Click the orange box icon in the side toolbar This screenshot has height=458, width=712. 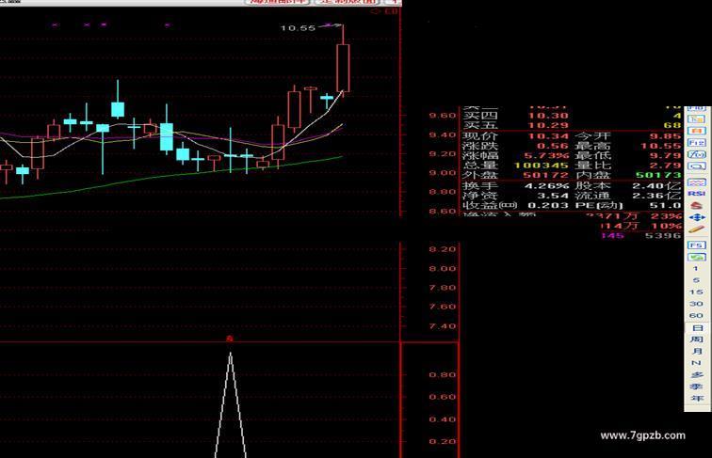point(697,131)
